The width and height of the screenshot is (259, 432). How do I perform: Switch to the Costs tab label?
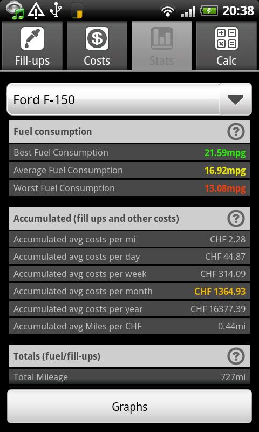point(97,60)
